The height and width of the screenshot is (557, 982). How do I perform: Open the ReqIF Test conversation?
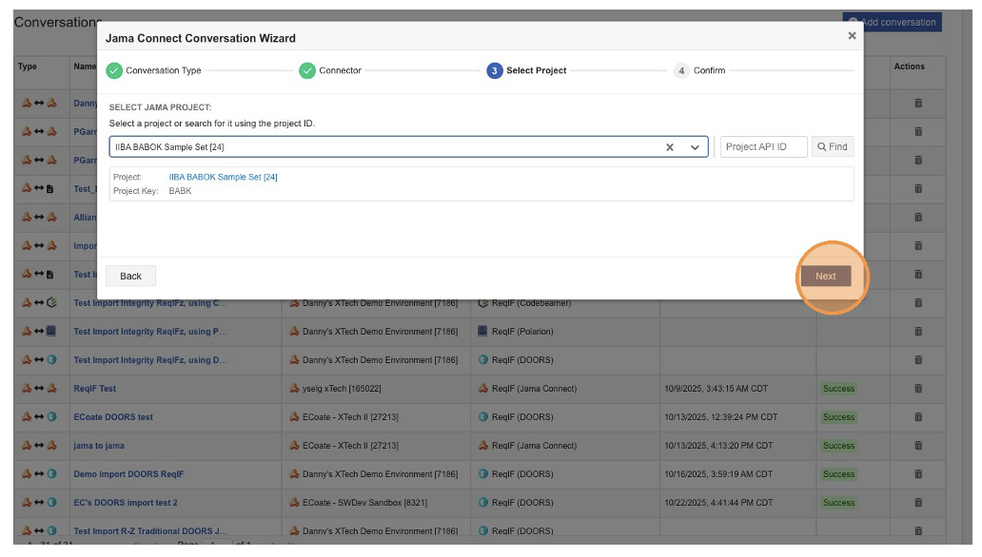[x=94, y=389]
